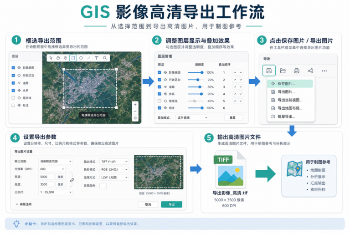Click the magnifier search tool in map toolbar
Image resolution: width=350 pixels, height=233 pixels.
(x=105, y=58)
